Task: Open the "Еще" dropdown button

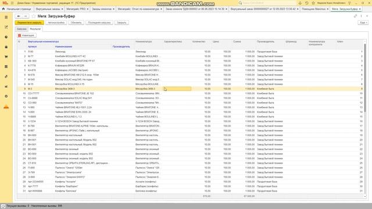Action: pyautogui.click(x=363, y=23)
